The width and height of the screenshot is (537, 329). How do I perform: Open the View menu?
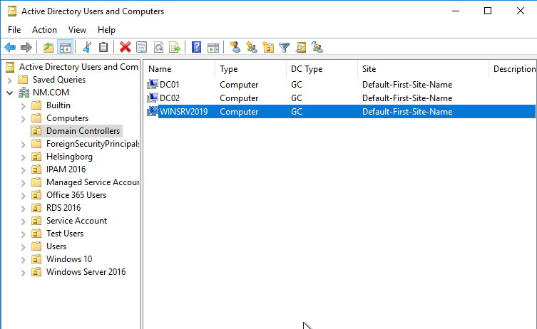point(77,30)
